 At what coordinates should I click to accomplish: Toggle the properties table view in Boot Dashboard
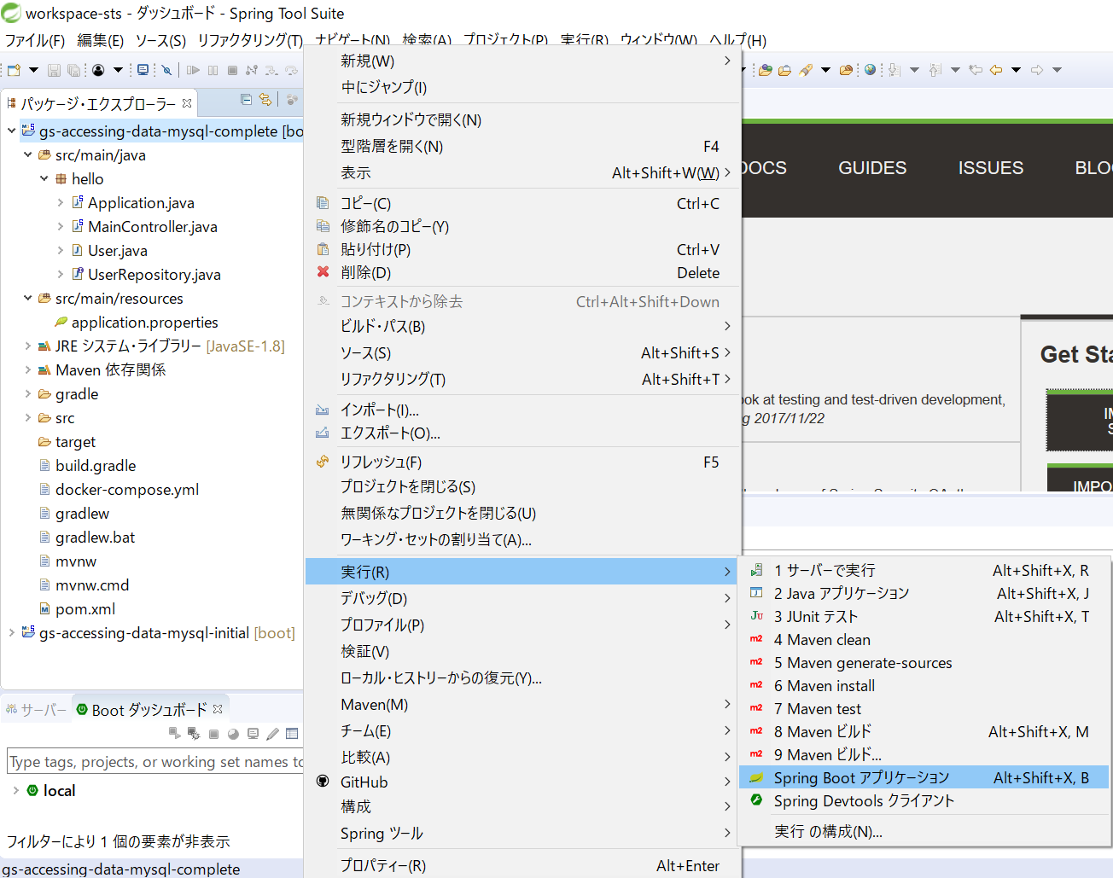click(292, 734)
